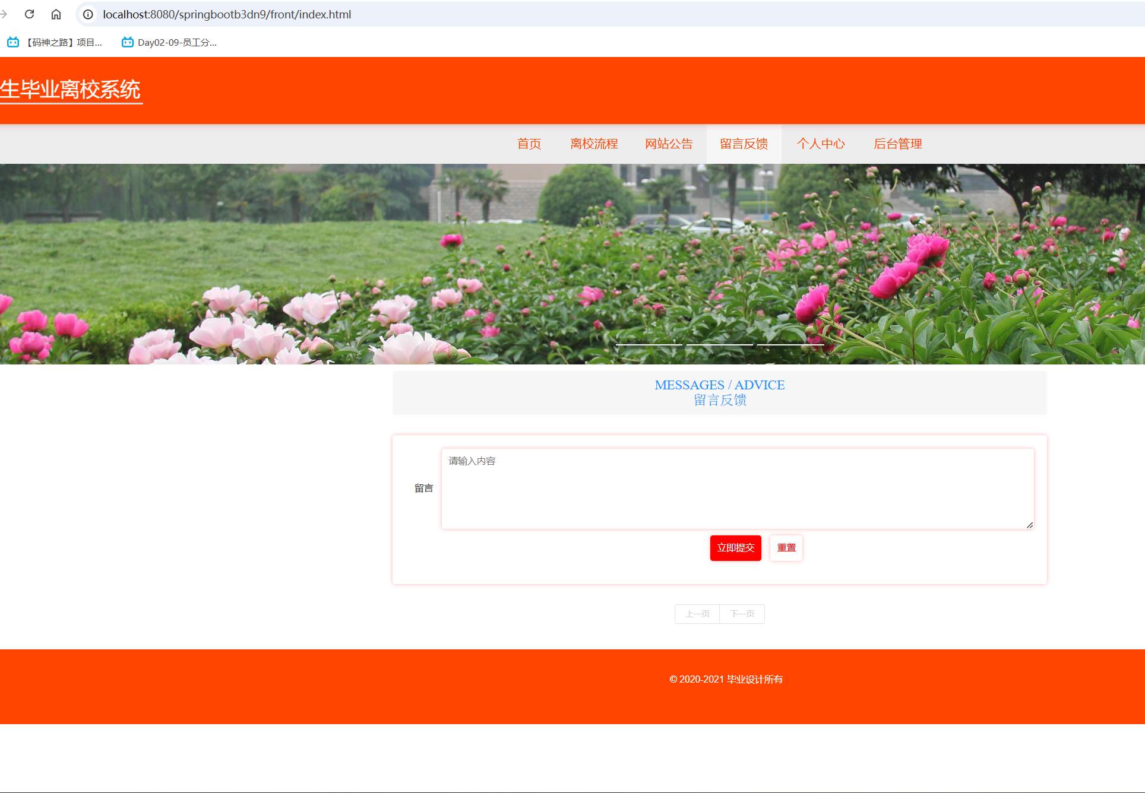This screenshot has width=1145, height=793.
Task: Go to 后台管理 link
Action: 897,144
